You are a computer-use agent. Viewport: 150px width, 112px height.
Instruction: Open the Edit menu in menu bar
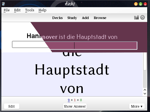point(17,10)
